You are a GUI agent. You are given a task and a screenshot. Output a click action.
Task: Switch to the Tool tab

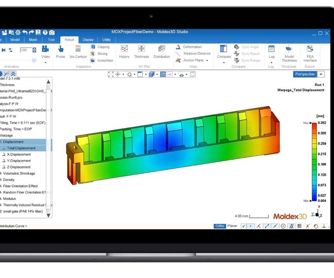(x=51, y=40)
